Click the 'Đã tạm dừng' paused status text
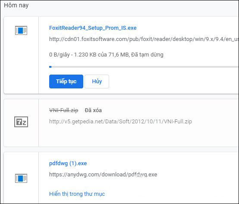 coord(147,54)
